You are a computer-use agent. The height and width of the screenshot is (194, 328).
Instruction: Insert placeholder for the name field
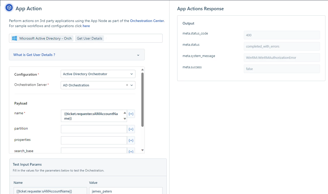point(131,114)
